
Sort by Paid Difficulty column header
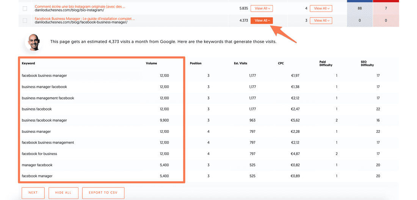coord(326,64)
